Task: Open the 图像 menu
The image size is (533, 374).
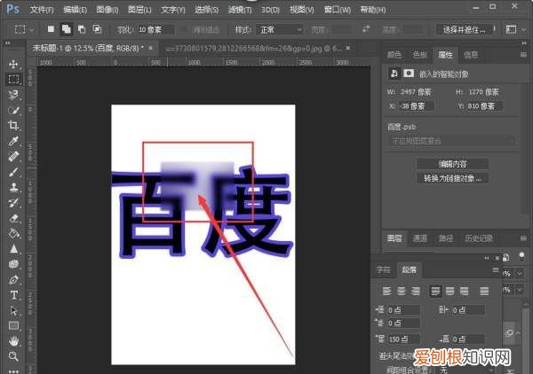Action: [107, 10]
